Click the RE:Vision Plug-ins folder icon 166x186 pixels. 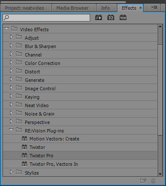19,130
